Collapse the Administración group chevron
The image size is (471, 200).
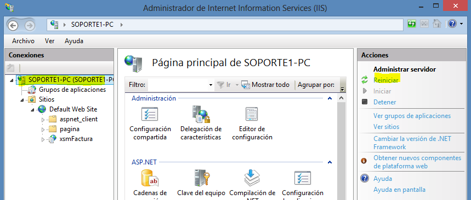pos(330,98)
